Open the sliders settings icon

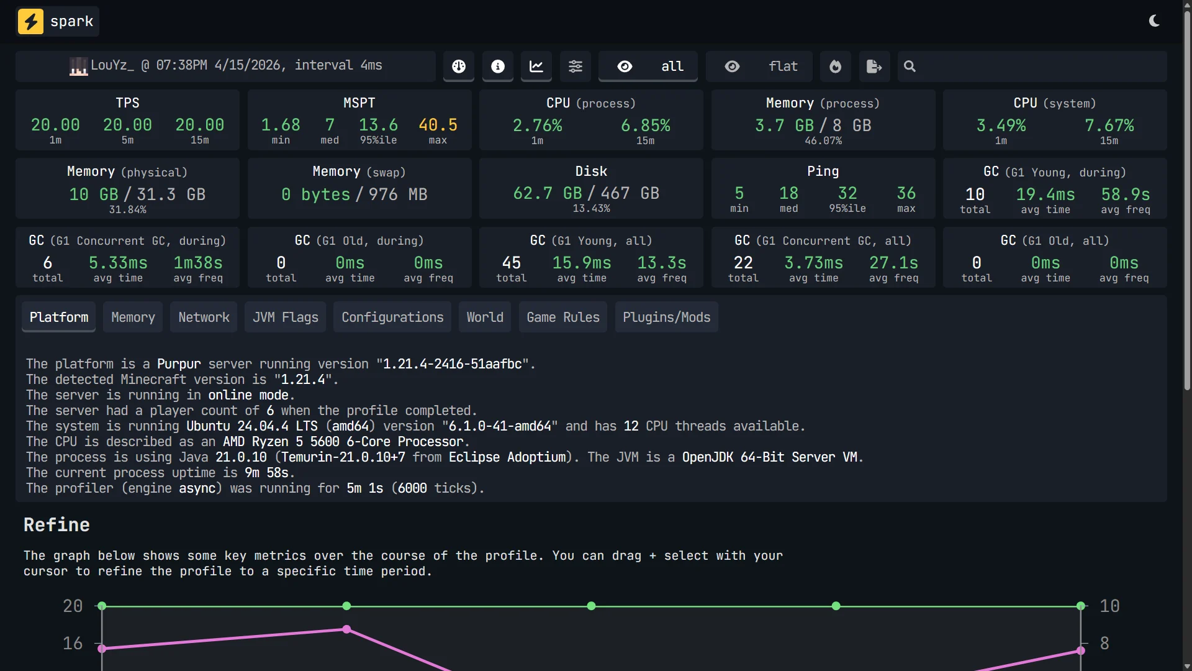[576, 66]
